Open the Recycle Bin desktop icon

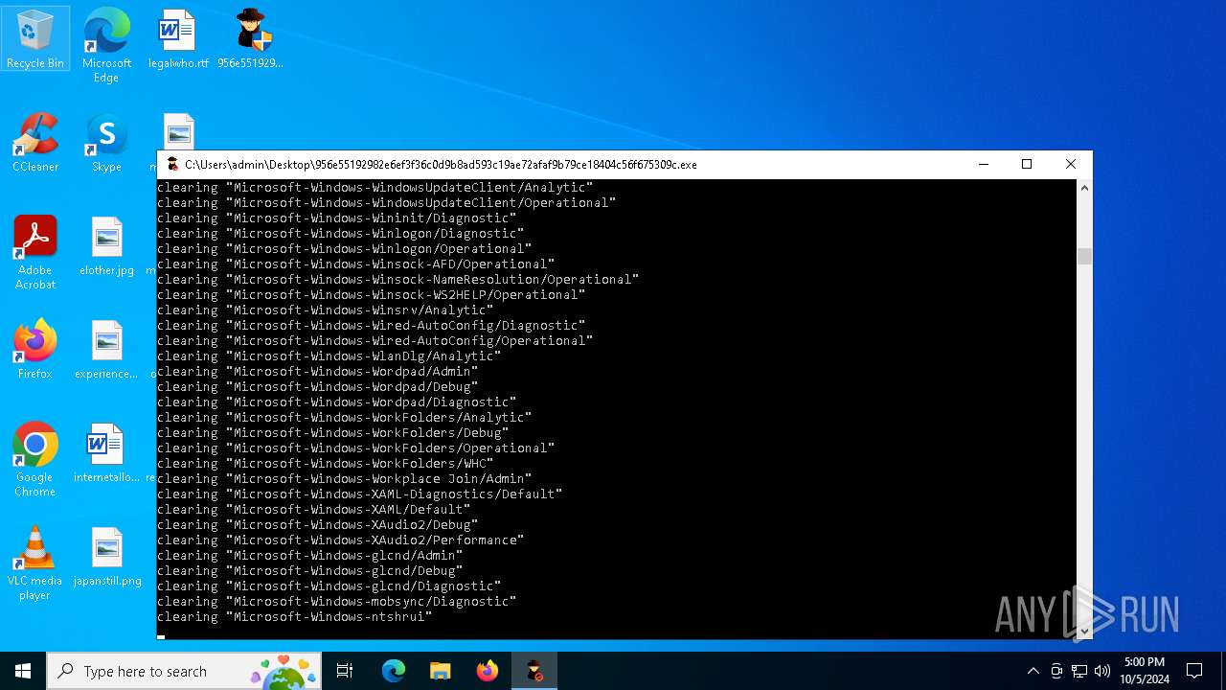pos(35,39)
